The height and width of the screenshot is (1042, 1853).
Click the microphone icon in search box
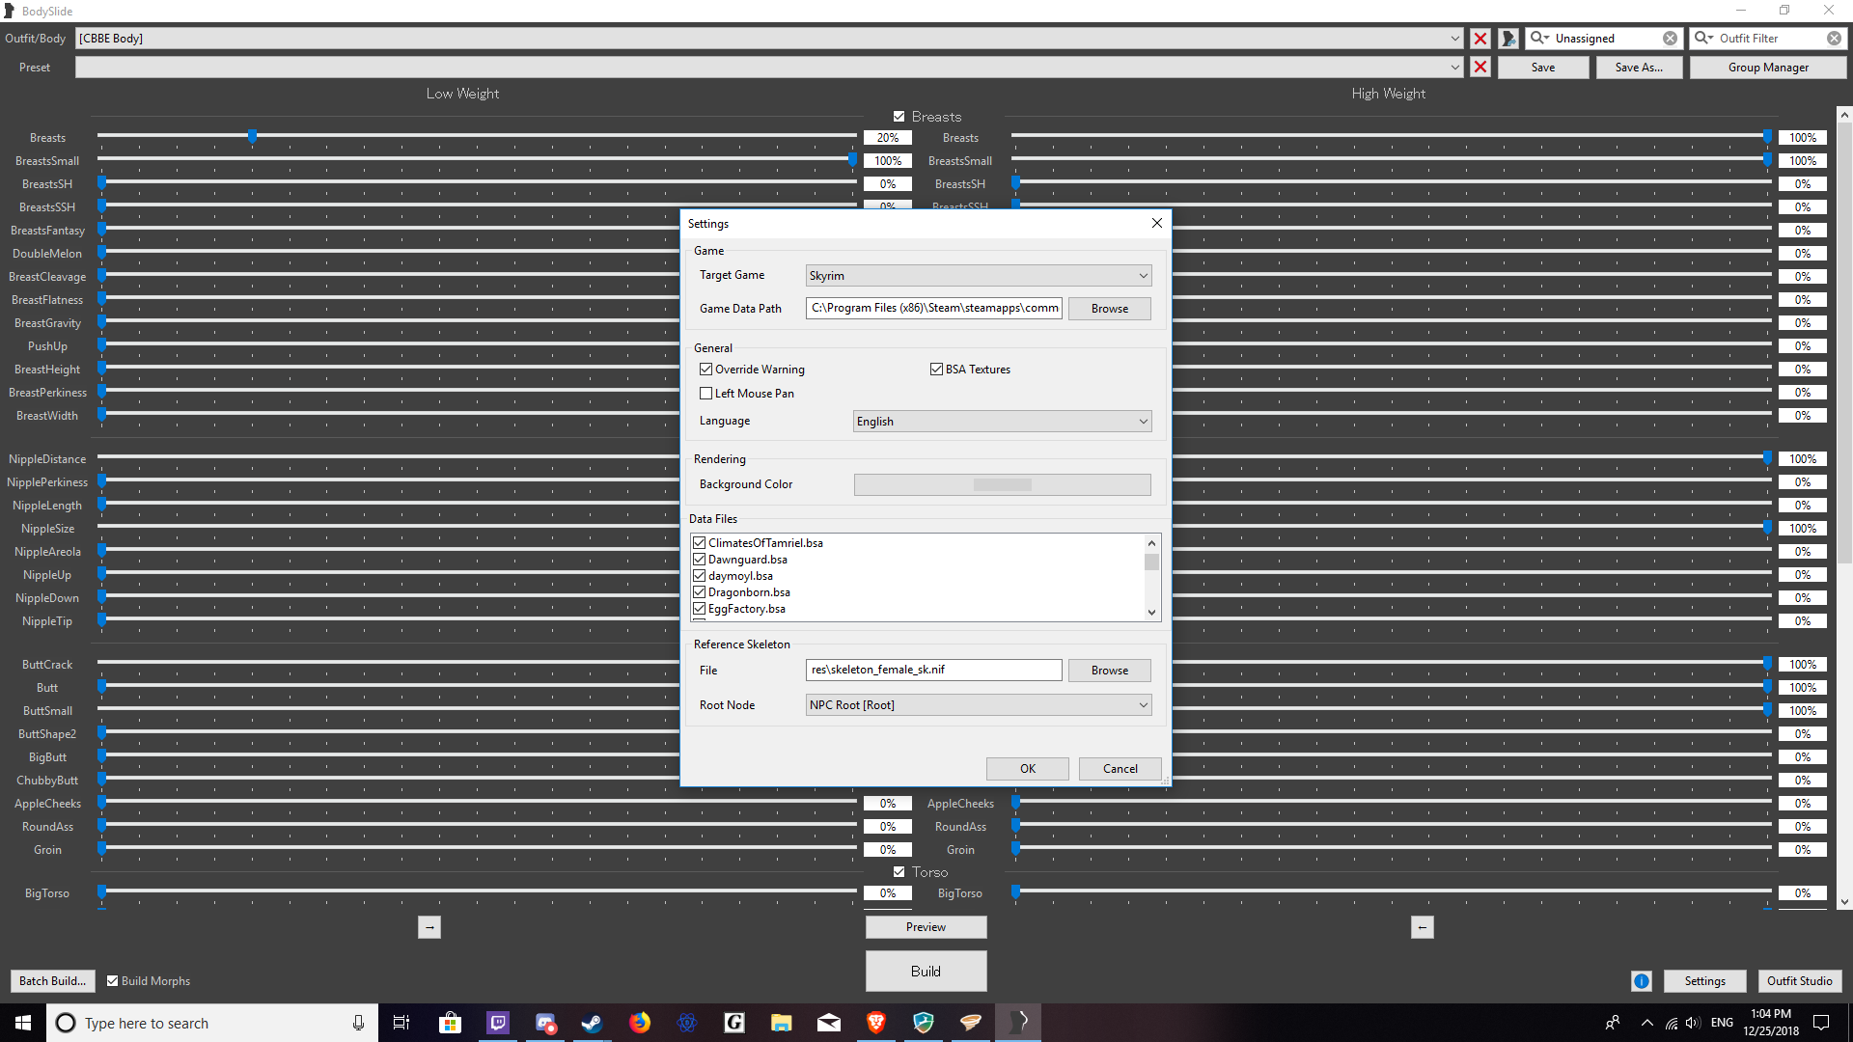pyautogui.click(x=358, y=1023)
